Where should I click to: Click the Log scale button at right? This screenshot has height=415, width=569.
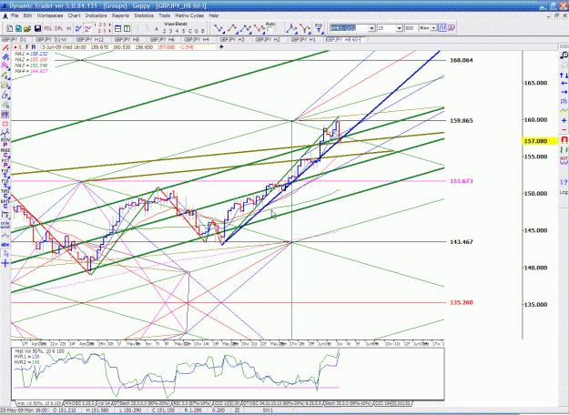tap(564, 192)
